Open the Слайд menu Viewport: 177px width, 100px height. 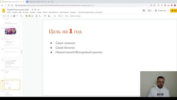click(x=39, y=12)
